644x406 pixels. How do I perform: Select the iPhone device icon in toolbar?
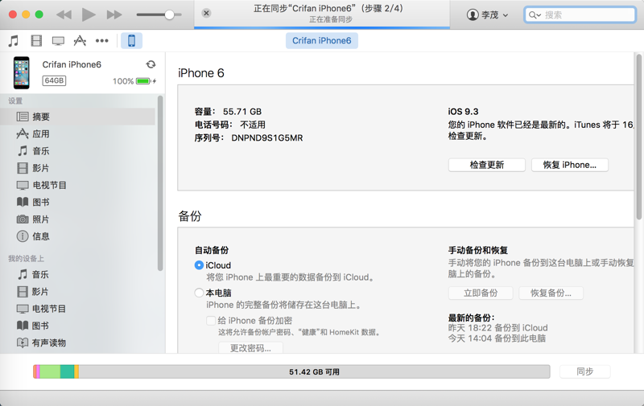click(x=131, y=40)
